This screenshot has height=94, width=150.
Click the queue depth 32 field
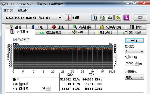(44, 88)
